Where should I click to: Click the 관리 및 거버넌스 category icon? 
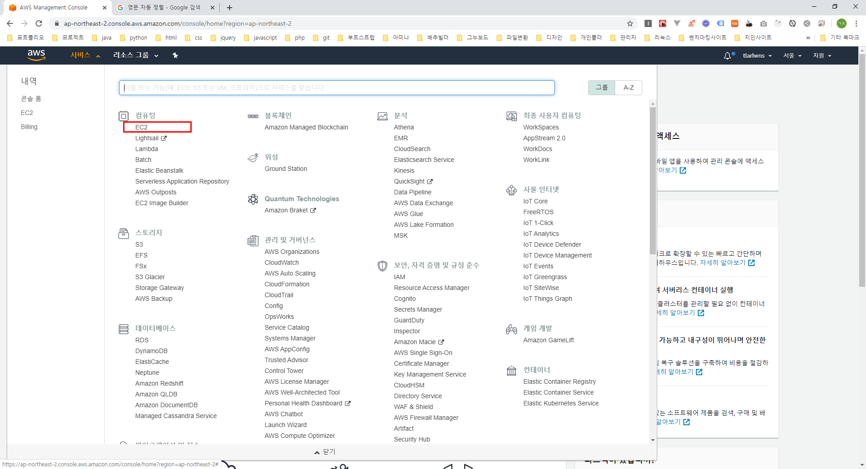253,240
